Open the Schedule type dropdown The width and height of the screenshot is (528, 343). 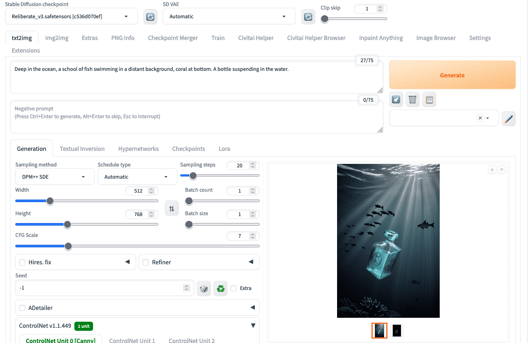tap(137, 177)
